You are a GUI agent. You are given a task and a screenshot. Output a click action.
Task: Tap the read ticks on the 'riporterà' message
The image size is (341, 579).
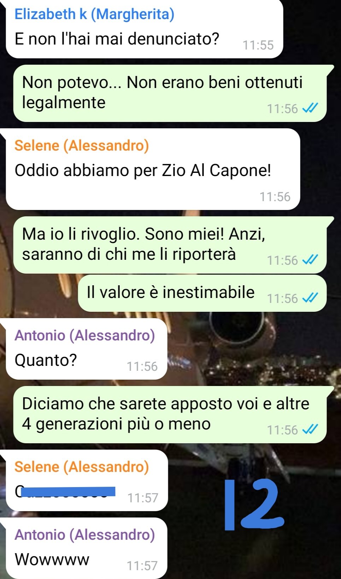[x=311, y=260]
